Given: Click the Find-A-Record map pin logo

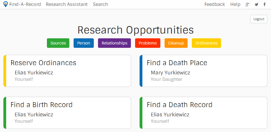Looking at the screenshot, I should pos(5,4).
